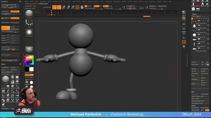Collapse the Brush palette title
211x118 pixels.
3,64
